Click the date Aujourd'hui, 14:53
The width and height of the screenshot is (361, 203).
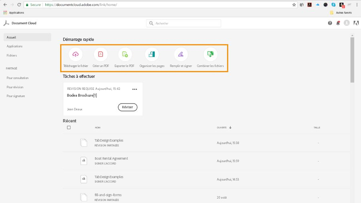coord(228,179)
